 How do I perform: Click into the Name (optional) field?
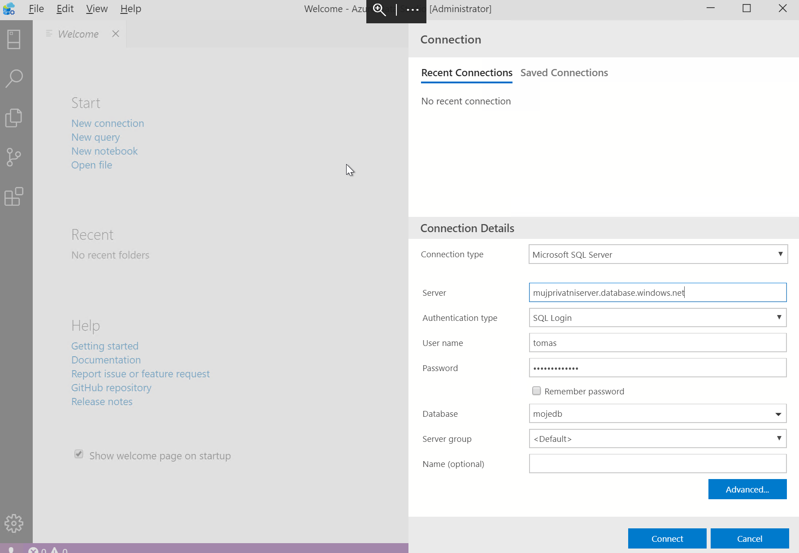(x=658, y=463)
